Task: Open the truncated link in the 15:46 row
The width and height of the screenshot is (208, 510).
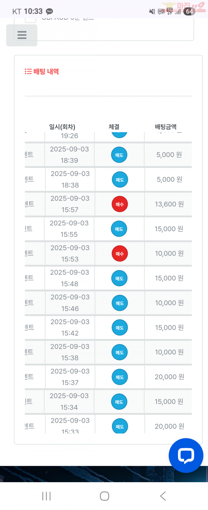Action: (x=29, y=302)
